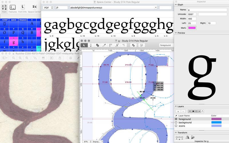Select the Knife slice tool

[104, 45]
